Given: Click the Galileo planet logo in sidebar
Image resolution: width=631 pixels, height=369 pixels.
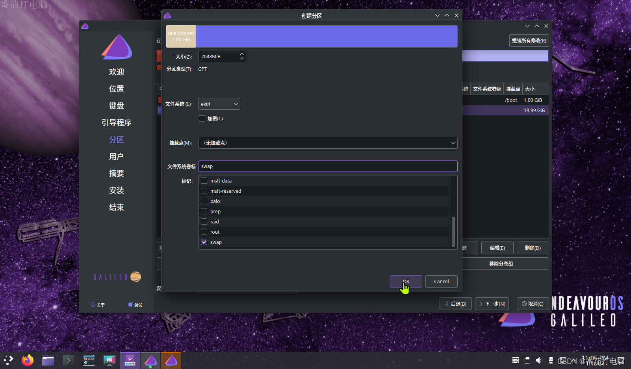Looking at the screenshot, I should coord(135,277).
